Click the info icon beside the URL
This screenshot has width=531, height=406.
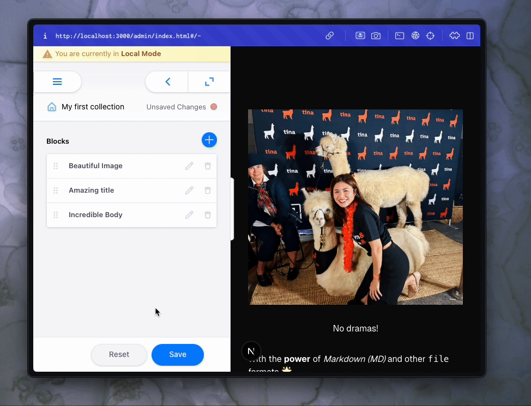tap(45, 36)
